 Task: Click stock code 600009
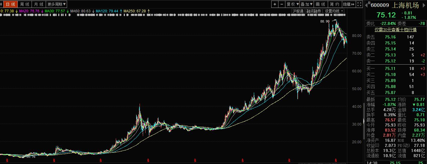point(380,5)
